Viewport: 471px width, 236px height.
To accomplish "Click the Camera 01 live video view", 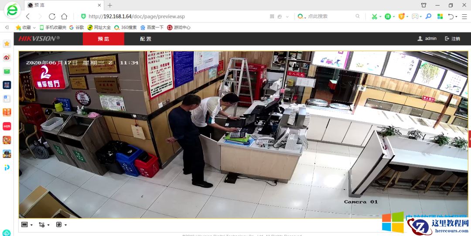I will (243, 134).
